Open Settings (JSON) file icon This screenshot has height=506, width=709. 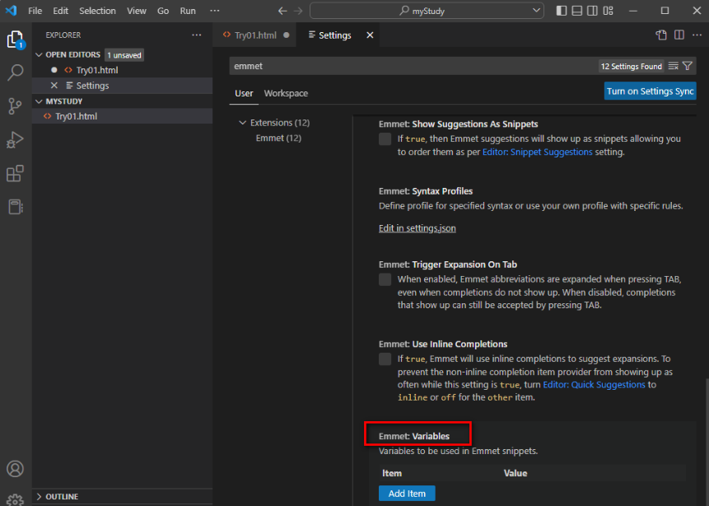click(661, 35)
